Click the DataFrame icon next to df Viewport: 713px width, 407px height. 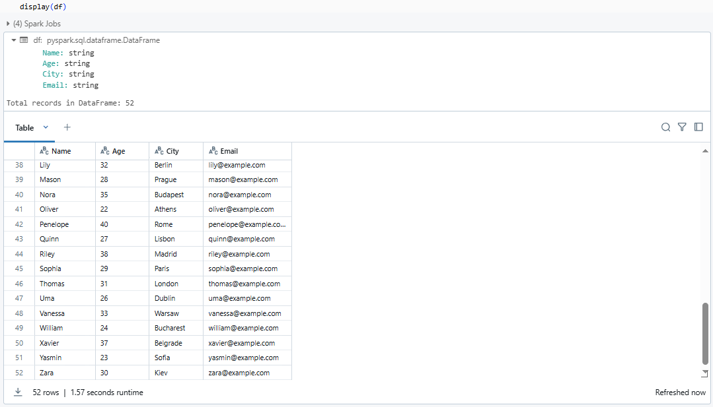23,40
